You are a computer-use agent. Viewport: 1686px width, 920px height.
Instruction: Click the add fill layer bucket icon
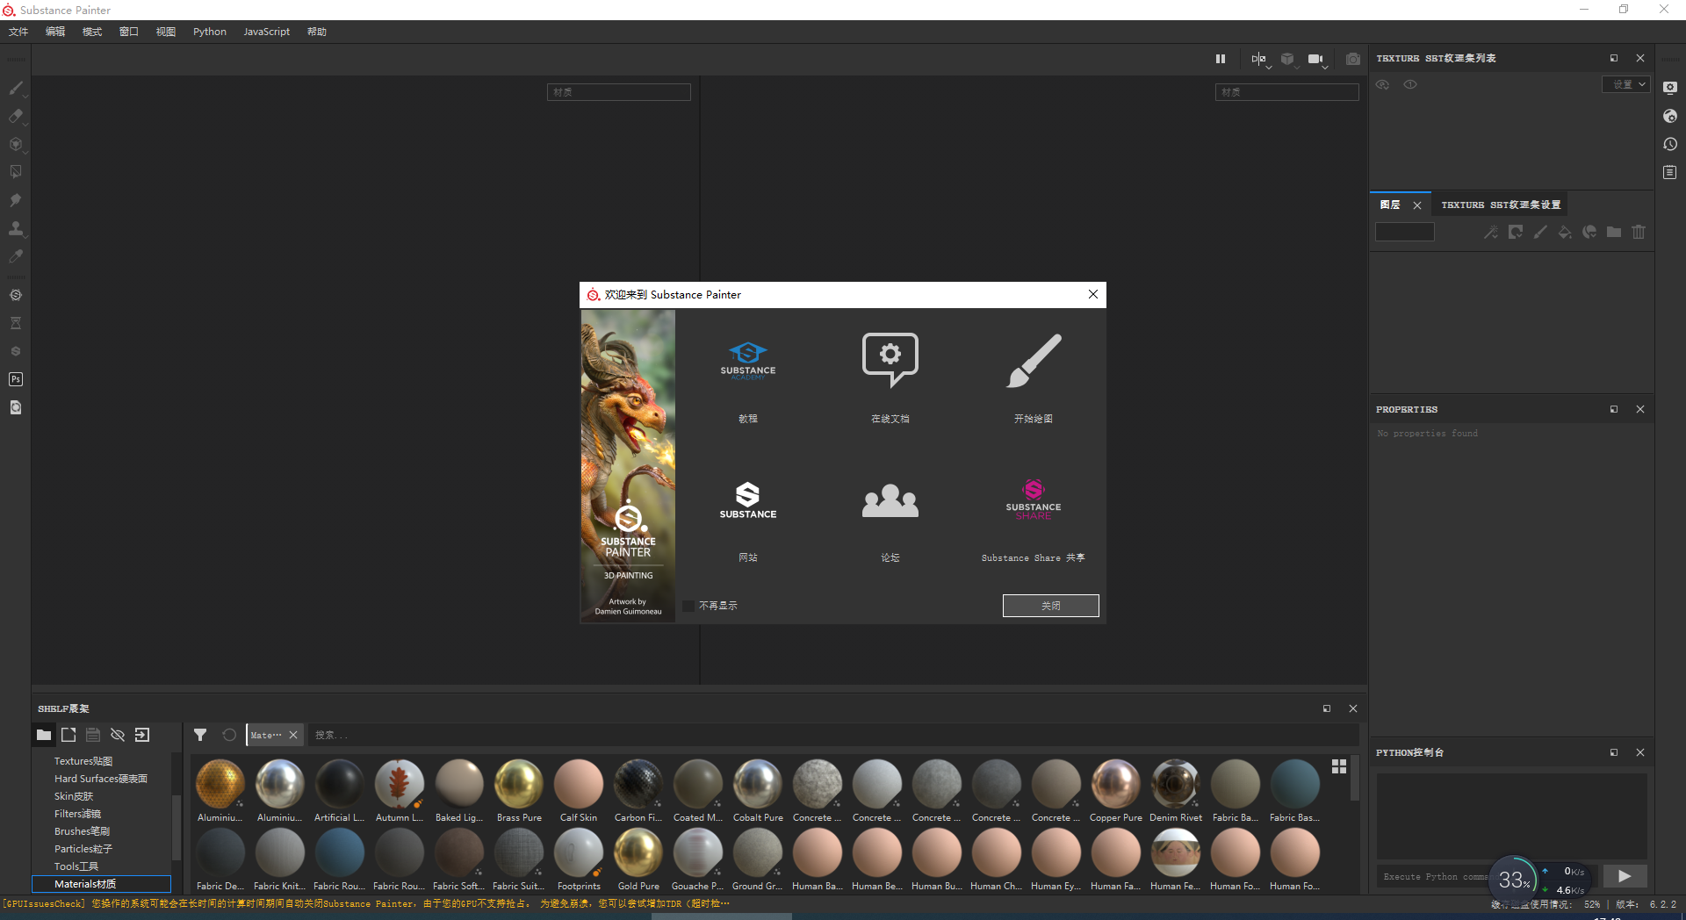coord(1565,232)
